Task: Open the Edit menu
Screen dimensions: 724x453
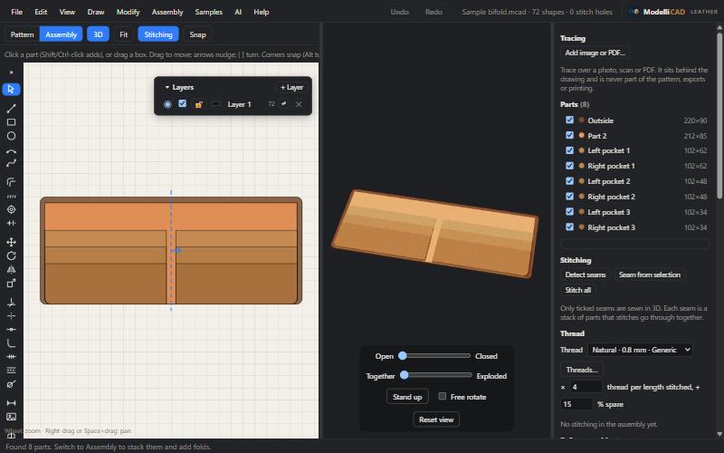Action: [41, 12]
